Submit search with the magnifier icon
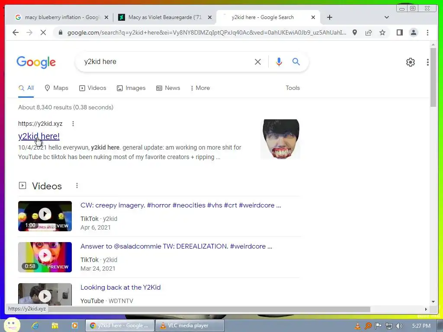The image size is (443, 332). pyautogui.click(x=296, y=61)
